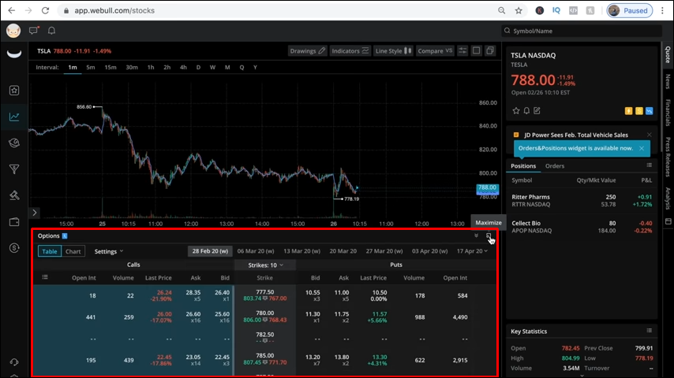
Task: Open the Indicators menu
Action: 350,50
